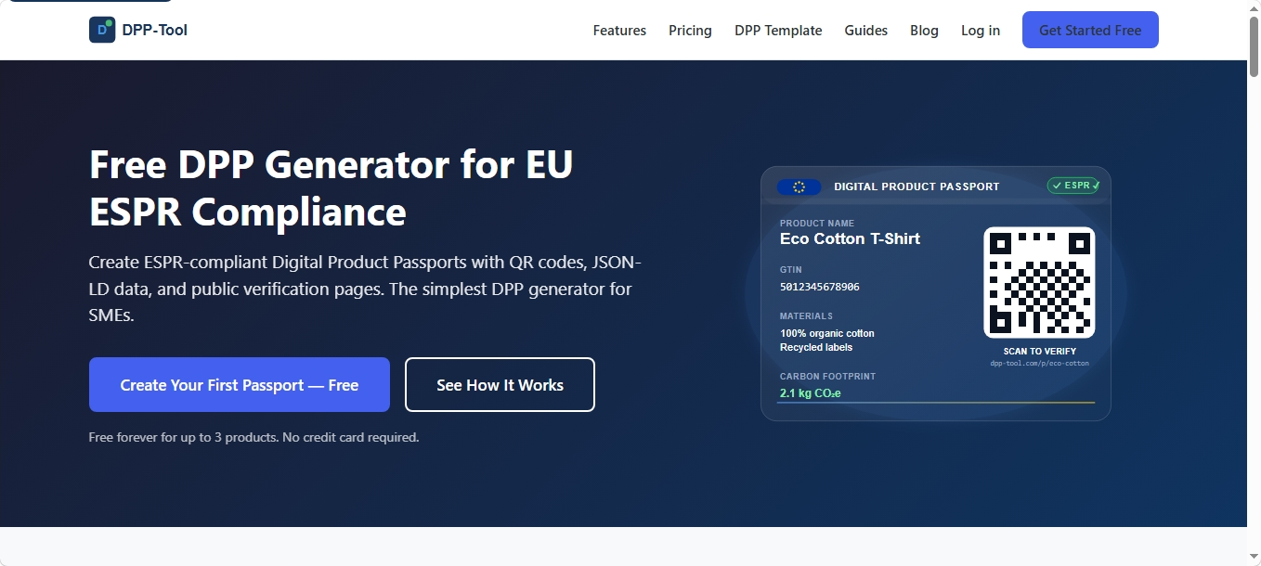Click the See How It Works button
1261x566 pixels.
(x=500, y=385)
